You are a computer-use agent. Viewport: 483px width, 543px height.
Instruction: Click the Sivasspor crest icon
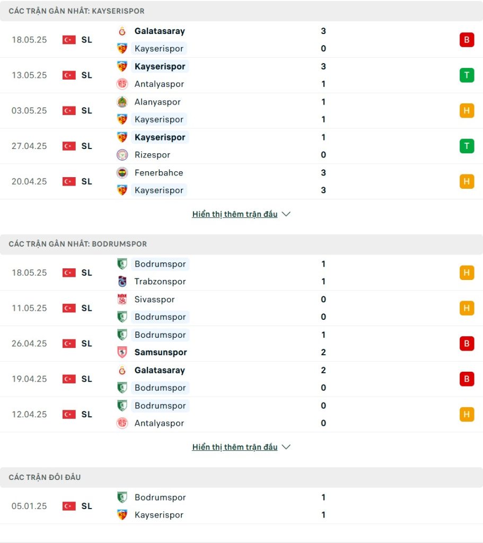(x=122, y=300)
